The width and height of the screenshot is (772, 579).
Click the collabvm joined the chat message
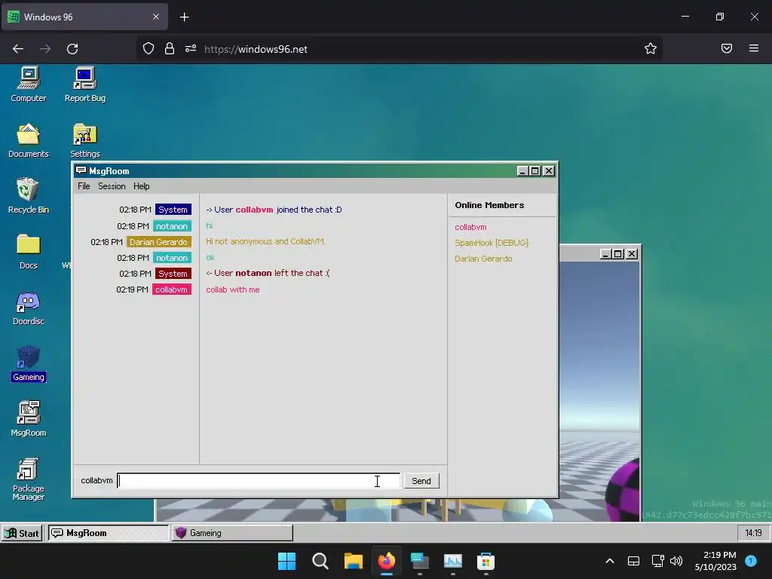pos(274,210)
